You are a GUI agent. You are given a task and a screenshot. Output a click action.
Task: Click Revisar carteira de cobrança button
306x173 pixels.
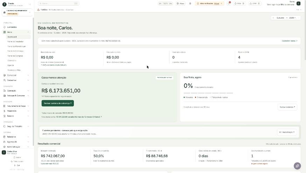(x=57, y=103)
